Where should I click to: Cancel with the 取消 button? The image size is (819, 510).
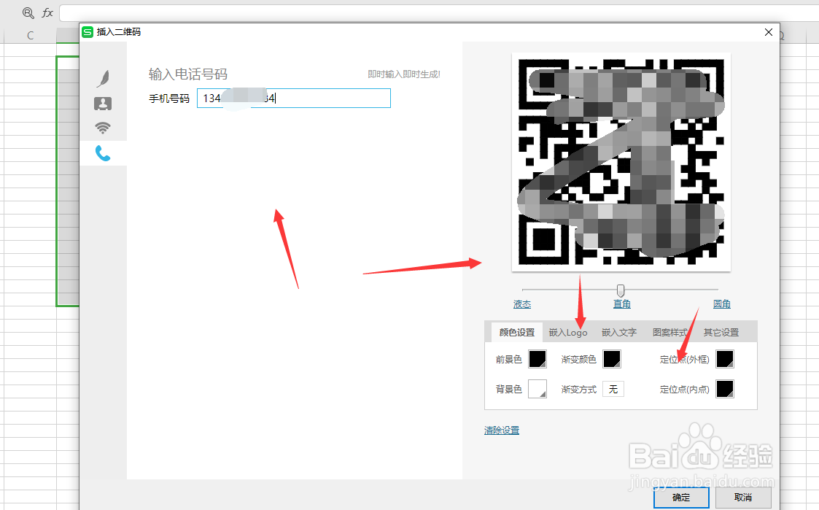(x=742, y=498)
